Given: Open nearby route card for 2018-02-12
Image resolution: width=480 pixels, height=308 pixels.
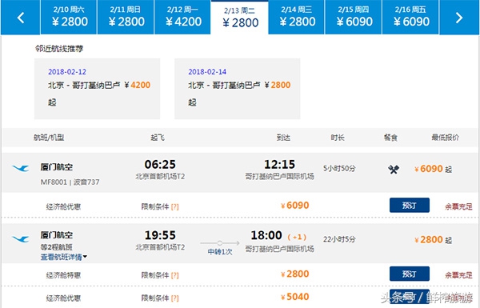Looking at the screenshot, I should click(x=97, y=89).
